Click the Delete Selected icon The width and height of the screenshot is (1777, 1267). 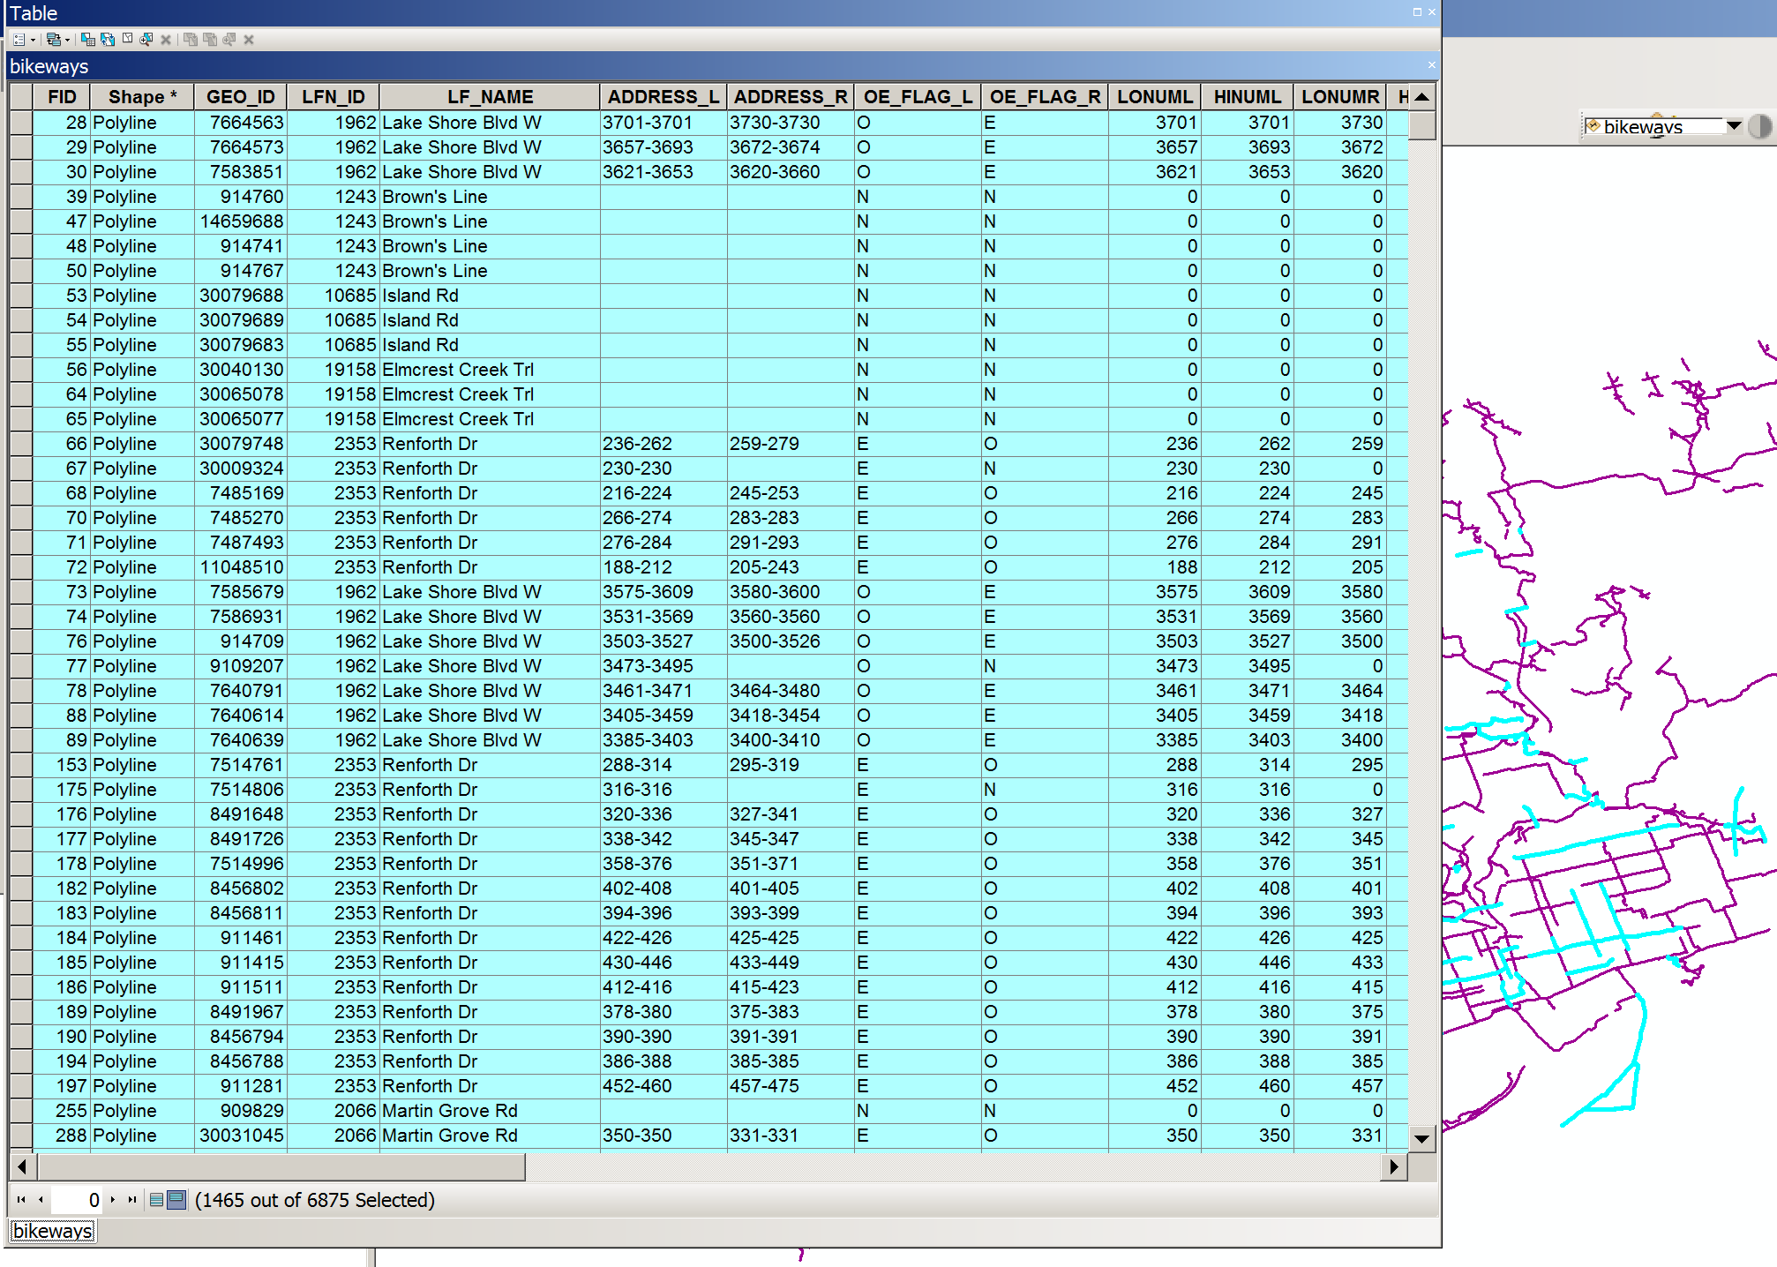[166, 40]
